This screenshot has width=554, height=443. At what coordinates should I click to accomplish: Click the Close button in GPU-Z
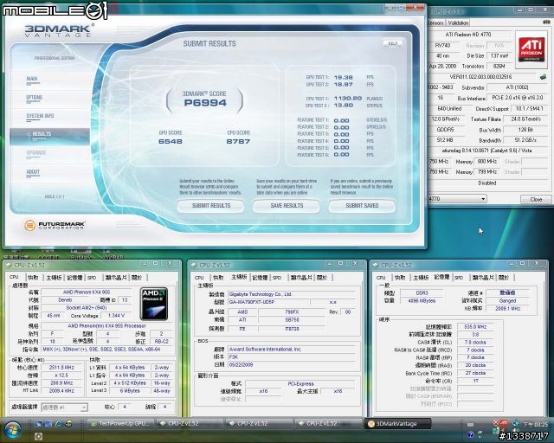click(x=536, y=199)
